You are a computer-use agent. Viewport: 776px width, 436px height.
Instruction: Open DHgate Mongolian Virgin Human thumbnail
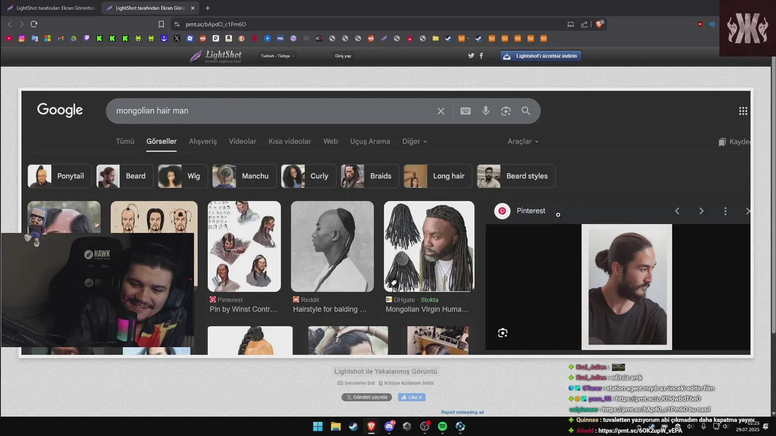click(x=429, y=246)
